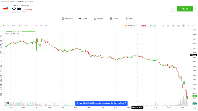
Task: Activate the zoom-in magnifier tool
Action: click(1, 71)
